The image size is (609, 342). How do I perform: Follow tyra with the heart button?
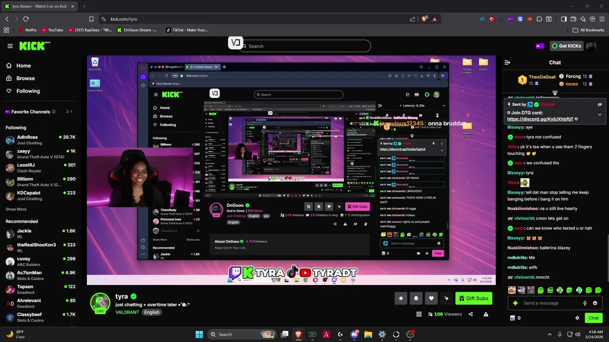(431, 298)
